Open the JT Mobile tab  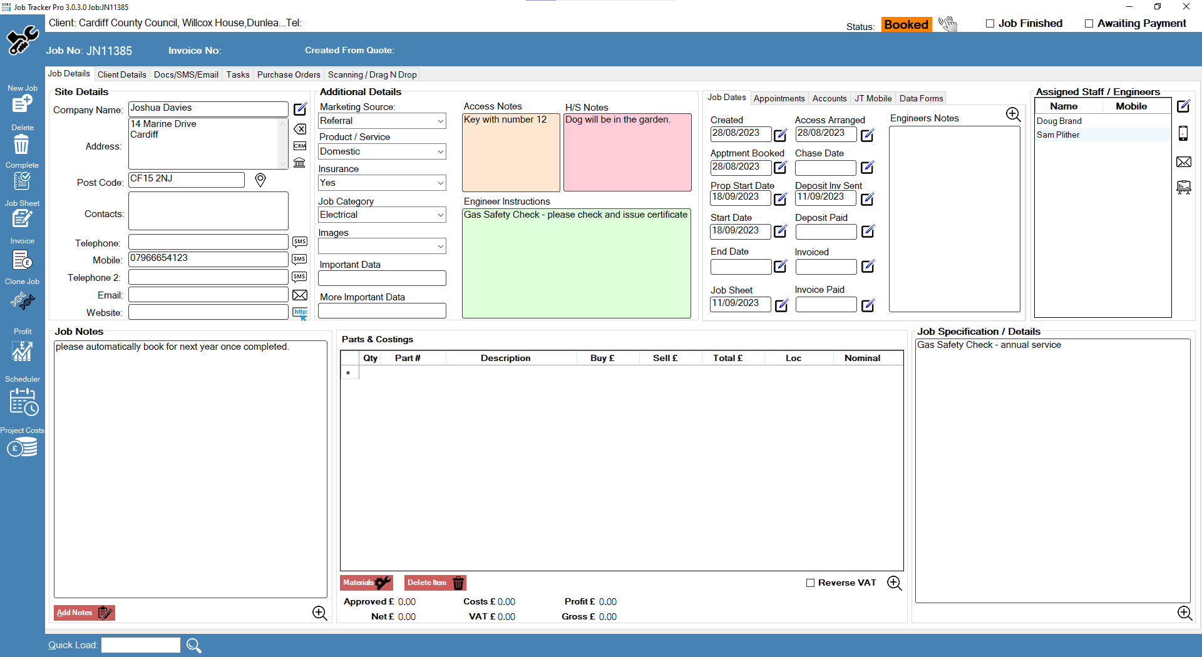click(x=873, y=98)
